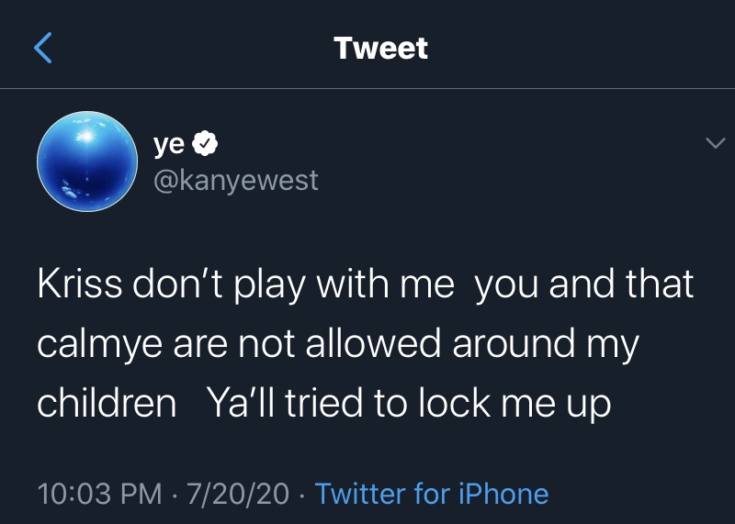735x524 pixels.
Task: Click the words you and that
Action: click(584, 284)
